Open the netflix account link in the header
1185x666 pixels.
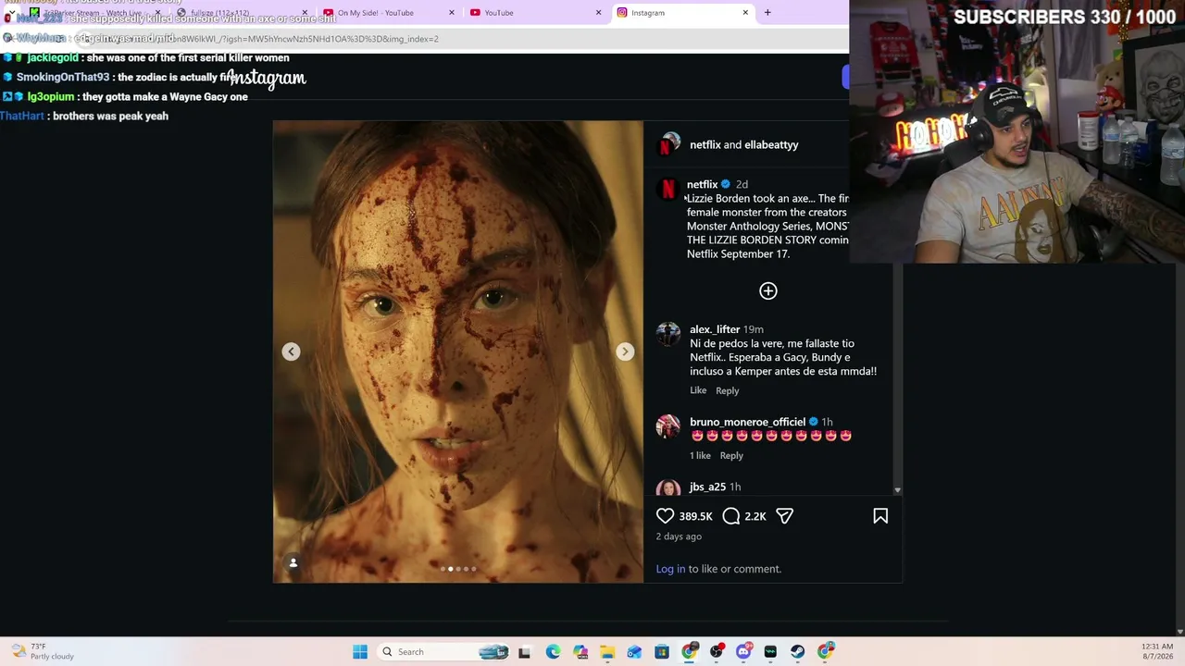705,145
